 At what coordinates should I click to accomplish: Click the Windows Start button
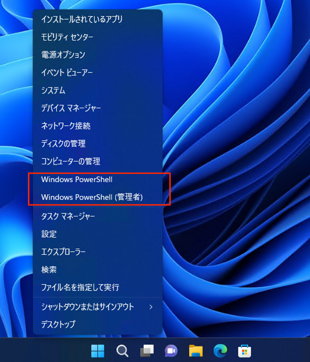click(x=98, y=351)
